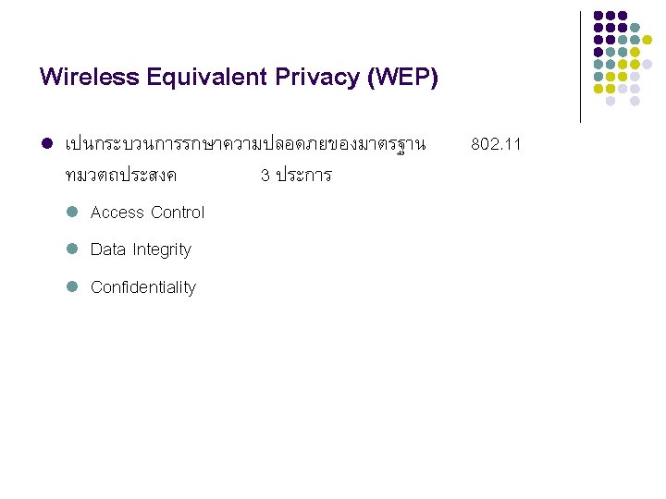Viewport: 666px width, 499px height.
Task: Click the purple bullet before the Thai sentence
Action: 45,144
